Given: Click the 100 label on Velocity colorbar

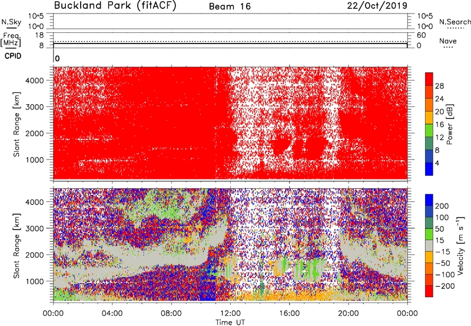Looking at the screenshot, I should (x=442, y=218).
